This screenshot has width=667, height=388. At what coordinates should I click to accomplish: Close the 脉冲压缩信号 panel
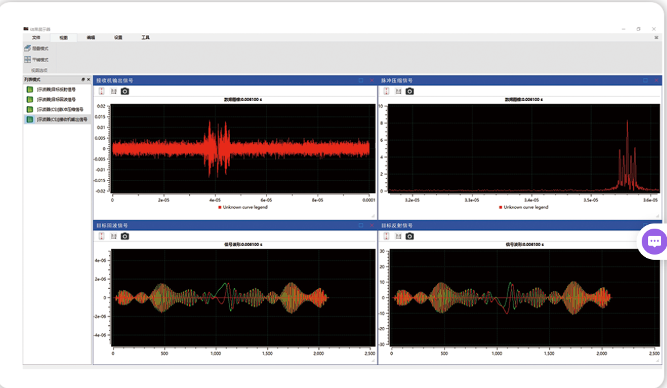tap(657, 80)
